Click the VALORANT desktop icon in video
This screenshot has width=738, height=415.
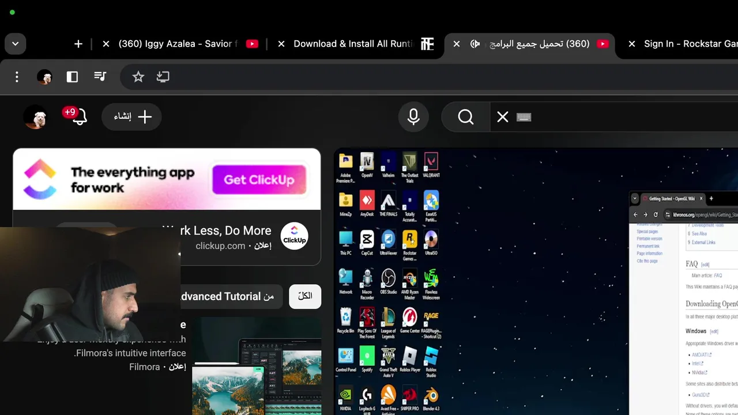[x=431, y=165]
